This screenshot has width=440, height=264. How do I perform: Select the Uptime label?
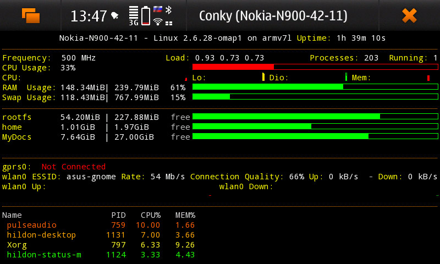tap(313, 38)
